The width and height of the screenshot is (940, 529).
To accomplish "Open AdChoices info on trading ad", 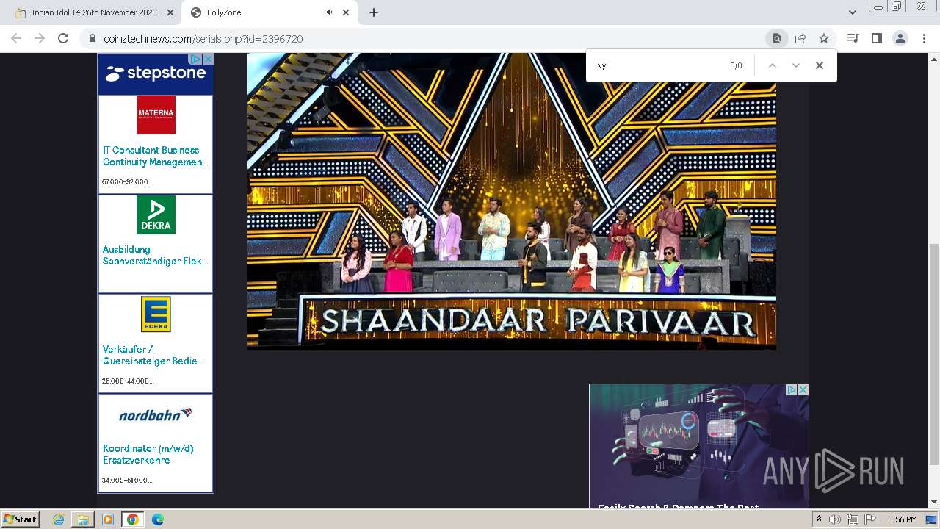I will (x=792, y=390).
